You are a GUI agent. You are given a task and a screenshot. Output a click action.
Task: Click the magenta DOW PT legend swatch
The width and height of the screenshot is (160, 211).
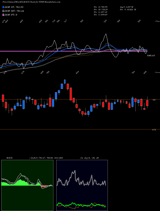(x=3, y=15)
